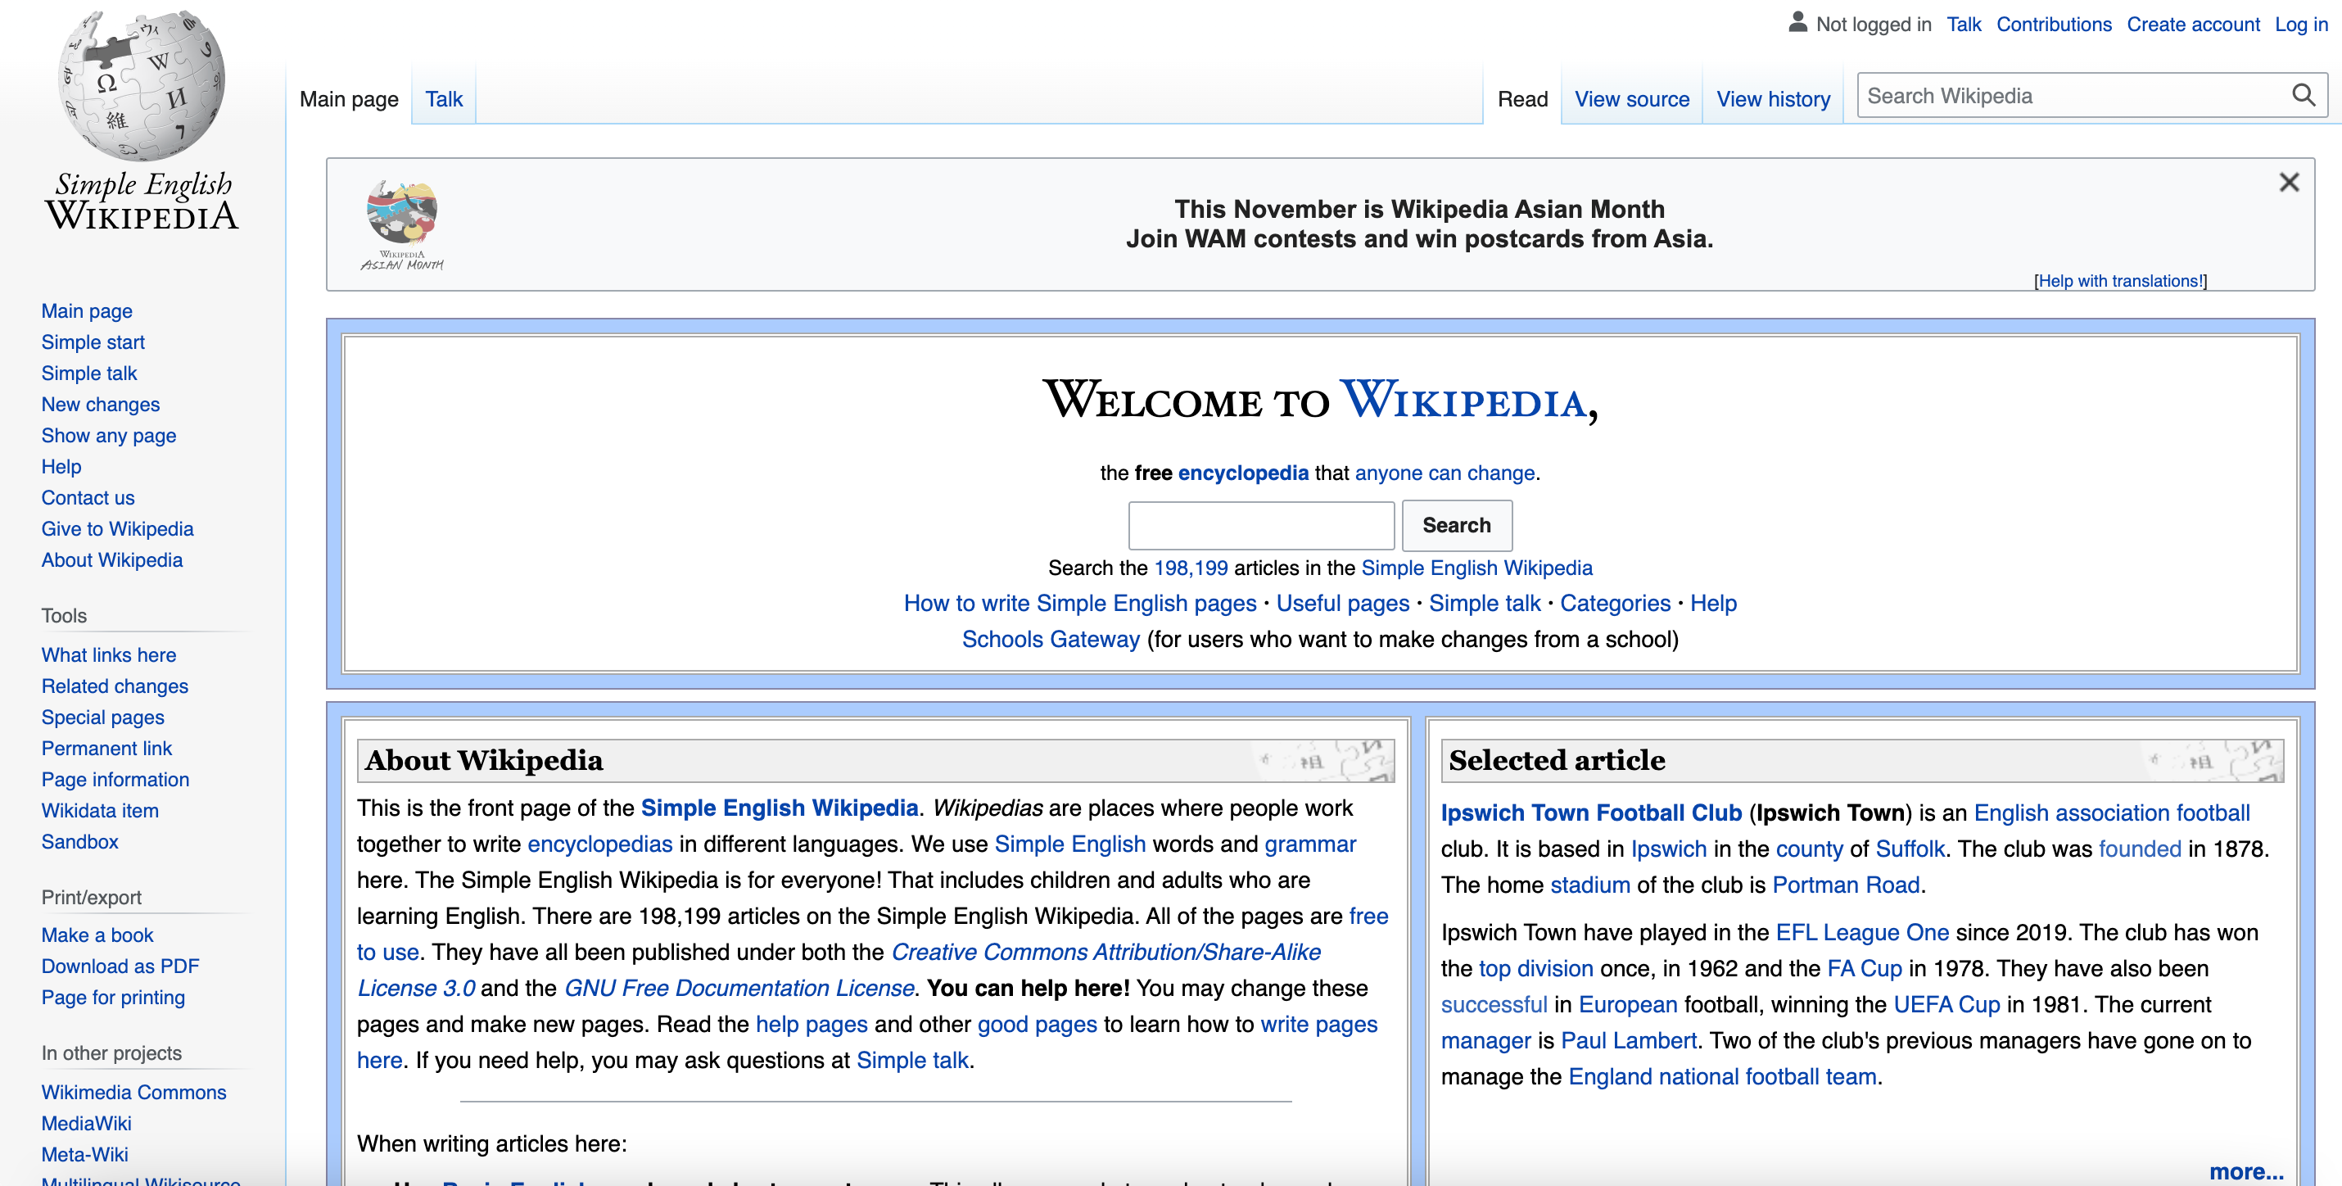Click the not-logged-in user icon
This screenshot has height=1186, width=2342.
1797,24
